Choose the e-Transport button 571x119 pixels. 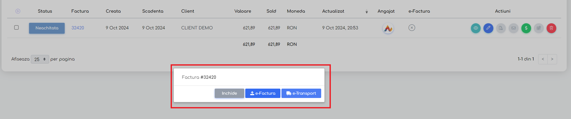coord(301,93)
